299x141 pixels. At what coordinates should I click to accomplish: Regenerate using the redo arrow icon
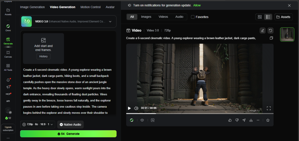[270, 30]
